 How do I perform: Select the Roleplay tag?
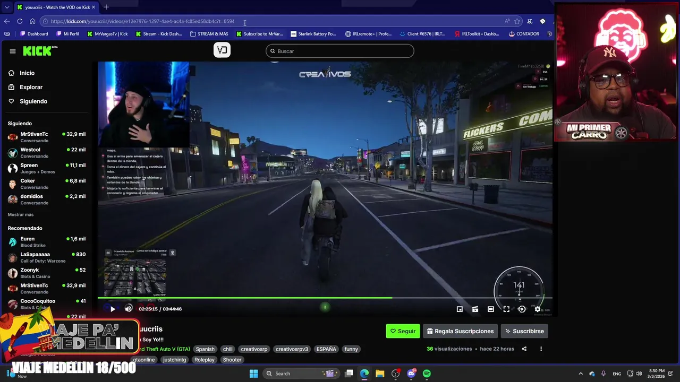[x=205, y=360]
